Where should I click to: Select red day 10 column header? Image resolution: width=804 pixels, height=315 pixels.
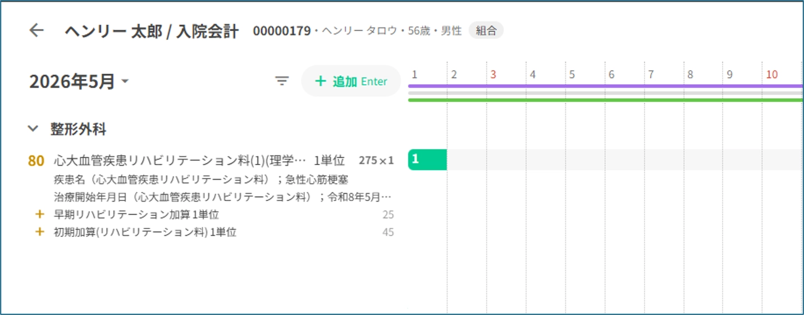point(771,74)
